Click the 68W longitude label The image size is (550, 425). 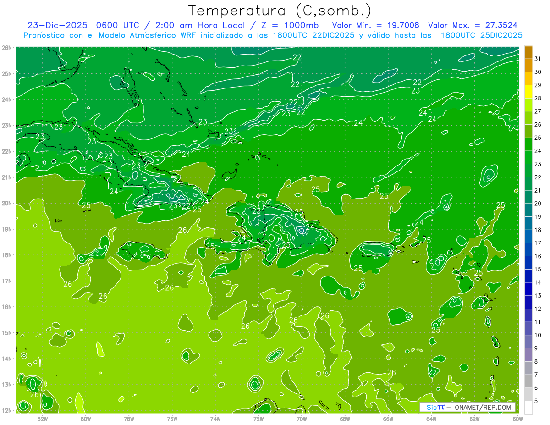(345, 419)
